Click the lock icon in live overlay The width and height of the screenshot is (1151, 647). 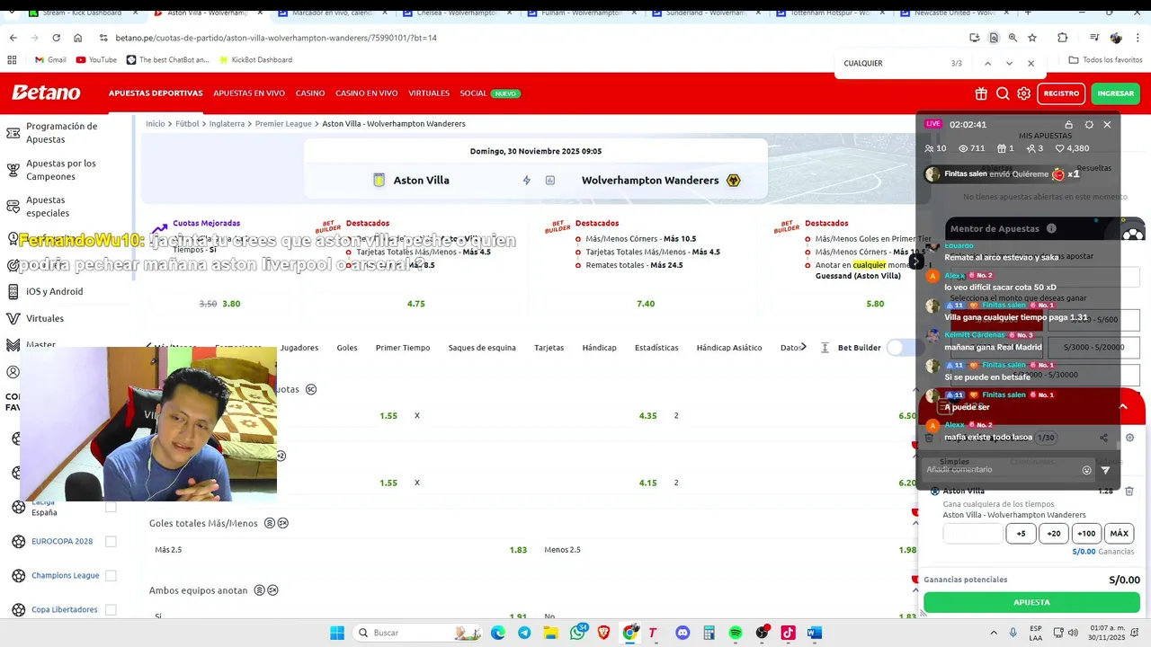[x=1068, y=124]
